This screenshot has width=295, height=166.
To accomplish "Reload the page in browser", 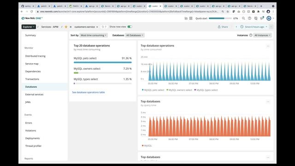I will coord(32,12).
